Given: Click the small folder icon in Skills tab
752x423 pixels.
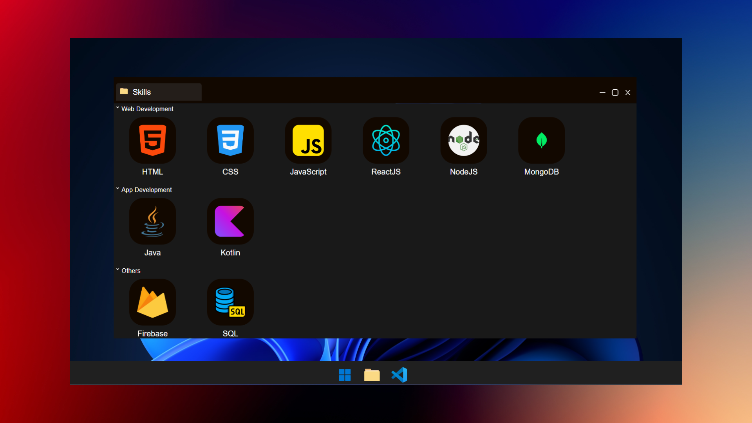Looking at the screenshot, I should click(x=124, y=91).
